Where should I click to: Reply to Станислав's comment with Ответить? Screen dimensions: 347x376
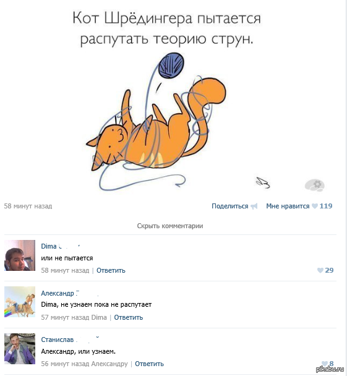pos(149,364)
